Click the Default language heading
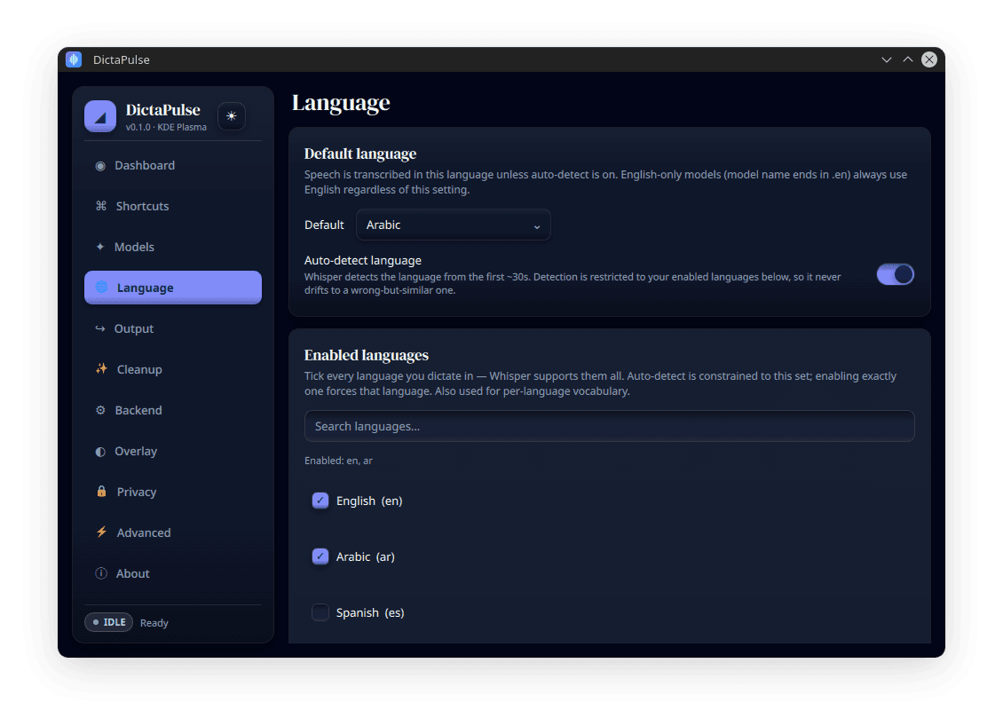 [360, 154]
